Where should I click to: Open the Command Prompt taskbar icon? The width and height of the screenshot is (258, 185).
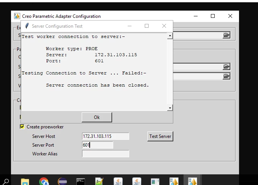point(81,181)
